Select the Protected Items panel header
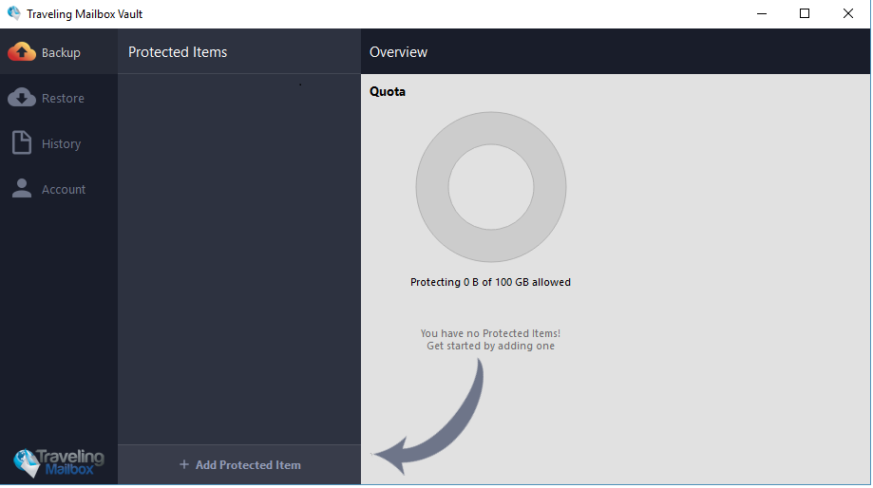The image size is (873, 488). click(178, 52)
